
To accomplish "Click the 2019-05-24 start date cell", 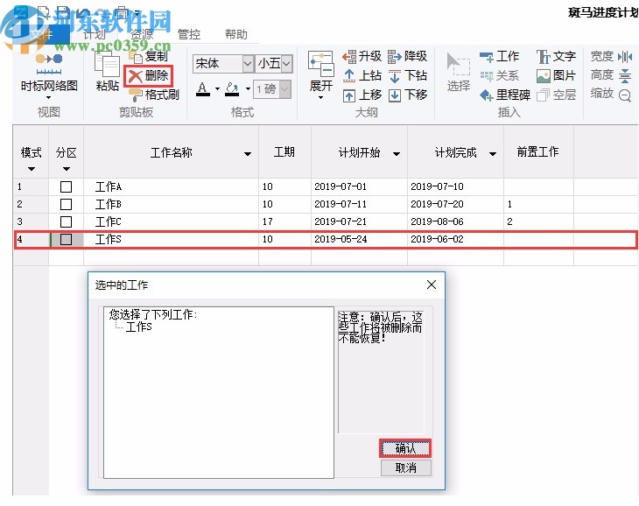I will pyautogui.click(x=359, y=239).
